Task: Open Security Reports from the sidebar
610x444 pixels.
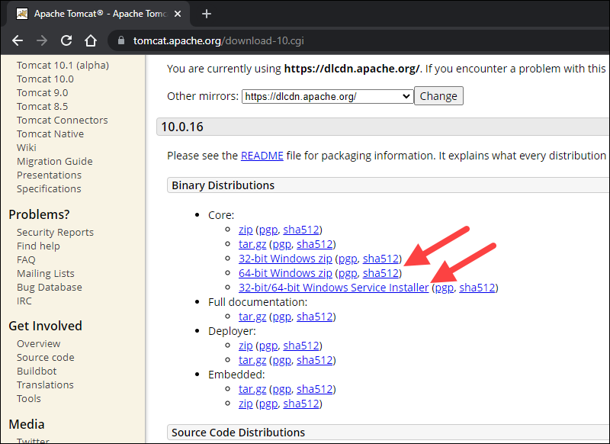Action: coord(55,232)
